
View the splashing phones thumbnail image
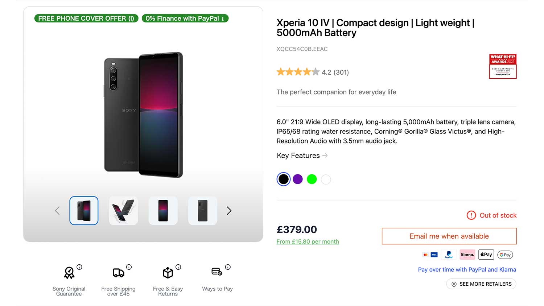[123, 211]
